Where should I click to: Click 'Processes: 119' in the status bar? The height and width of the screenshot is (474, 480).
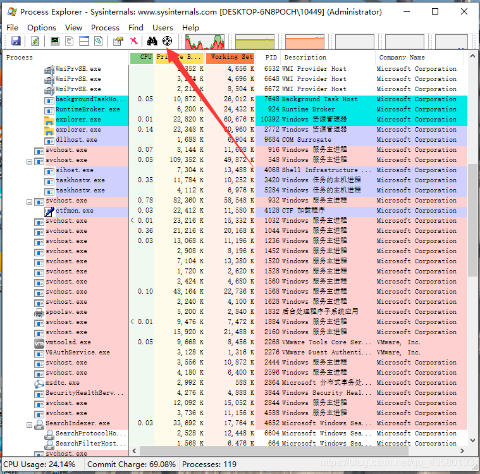(209, 465)
